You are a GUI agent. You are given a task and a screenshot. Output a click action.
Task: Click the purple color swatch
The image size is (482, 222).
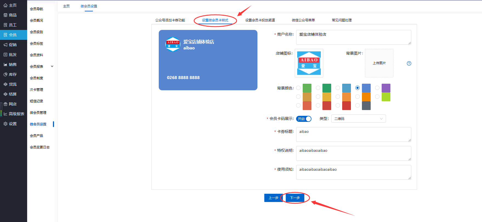pyautogui.click(x=386, y=88)
